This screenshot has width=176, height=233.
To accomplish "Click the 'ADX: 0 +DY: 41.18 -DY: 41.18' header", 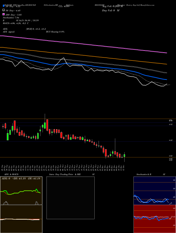I will [x=21, y=179].
